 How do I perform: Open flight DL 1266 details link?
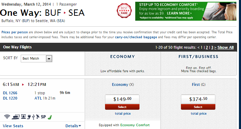click(10, 93)
